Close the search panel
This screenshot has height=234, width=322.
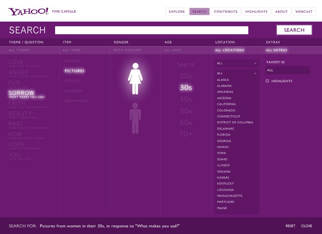pos(306,226)
